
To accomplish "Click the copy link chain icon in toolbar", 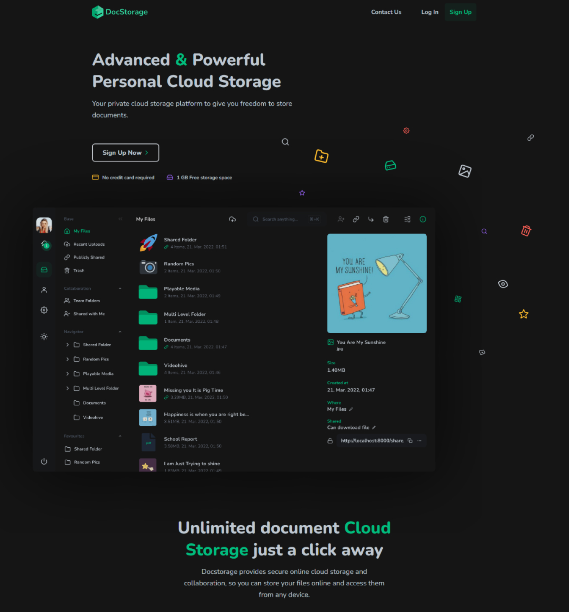I will pyautogui.click(x=356, y=219).
